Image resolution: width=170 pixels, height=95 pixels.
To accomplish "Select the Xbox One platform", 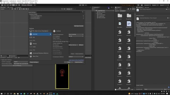I will (x=40, y=56).
